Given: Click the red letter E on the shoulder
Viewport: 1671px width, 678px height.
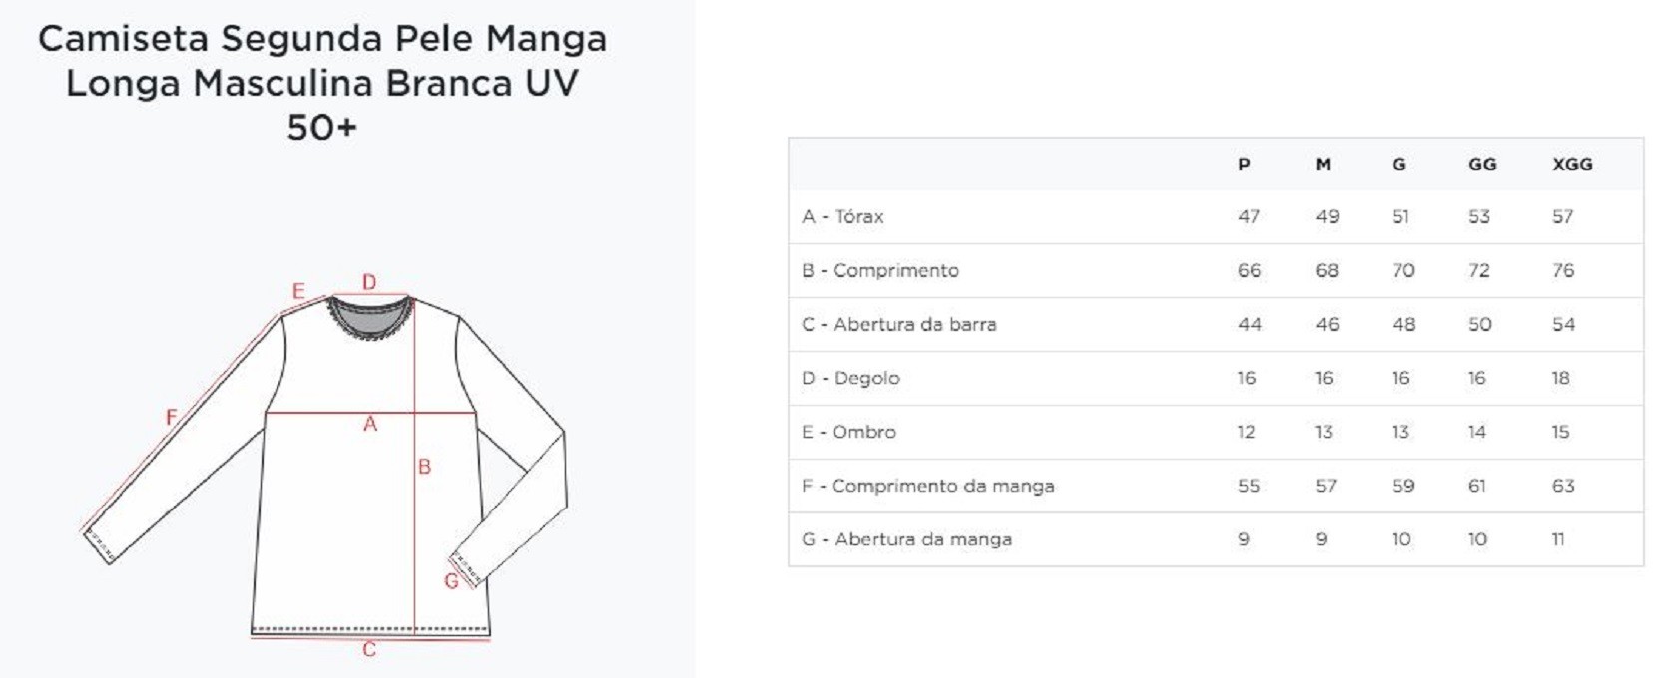Looking at the screenshot, I should 297,291.
